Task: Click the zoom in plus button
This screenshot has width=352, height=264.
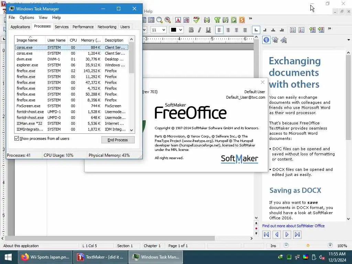Action: point(330,245)
